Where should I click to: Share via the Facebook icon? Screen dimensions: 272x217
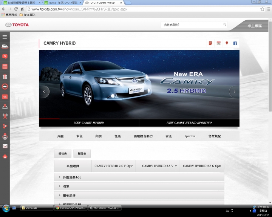[235, 43]
